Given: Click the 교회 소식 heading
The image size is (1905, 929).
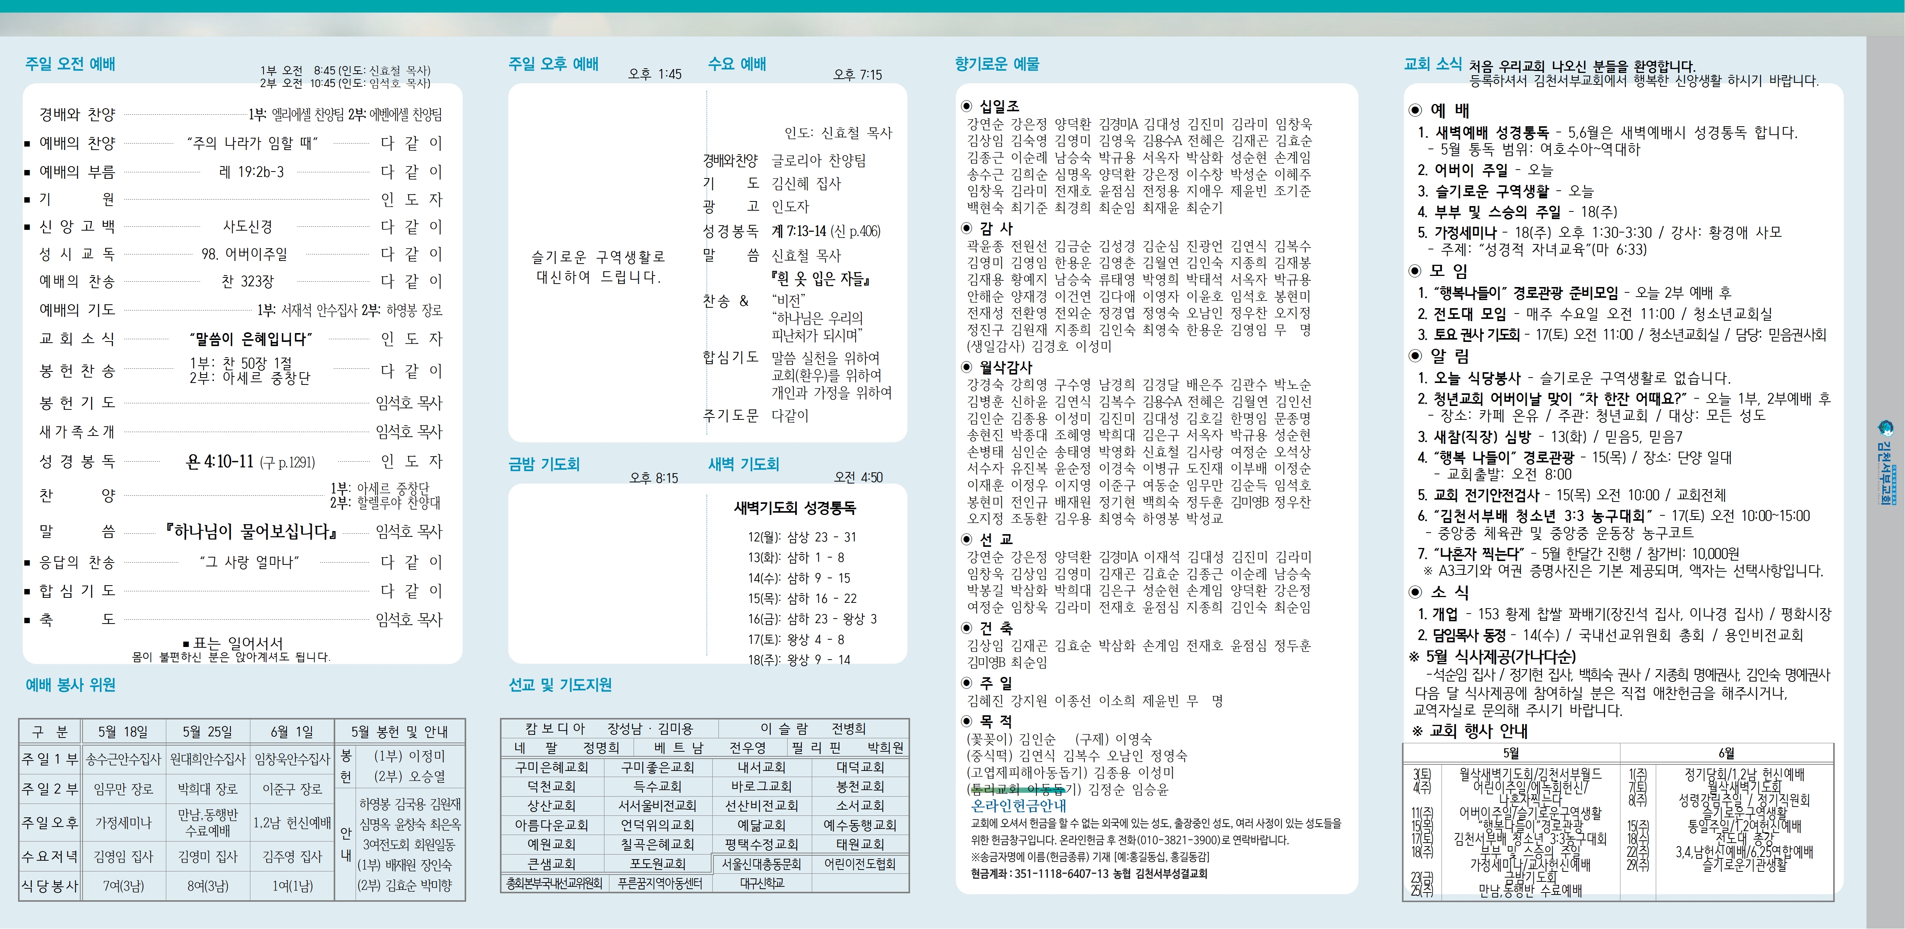Looking at the screenshot, I should (x=1433, y=64).
